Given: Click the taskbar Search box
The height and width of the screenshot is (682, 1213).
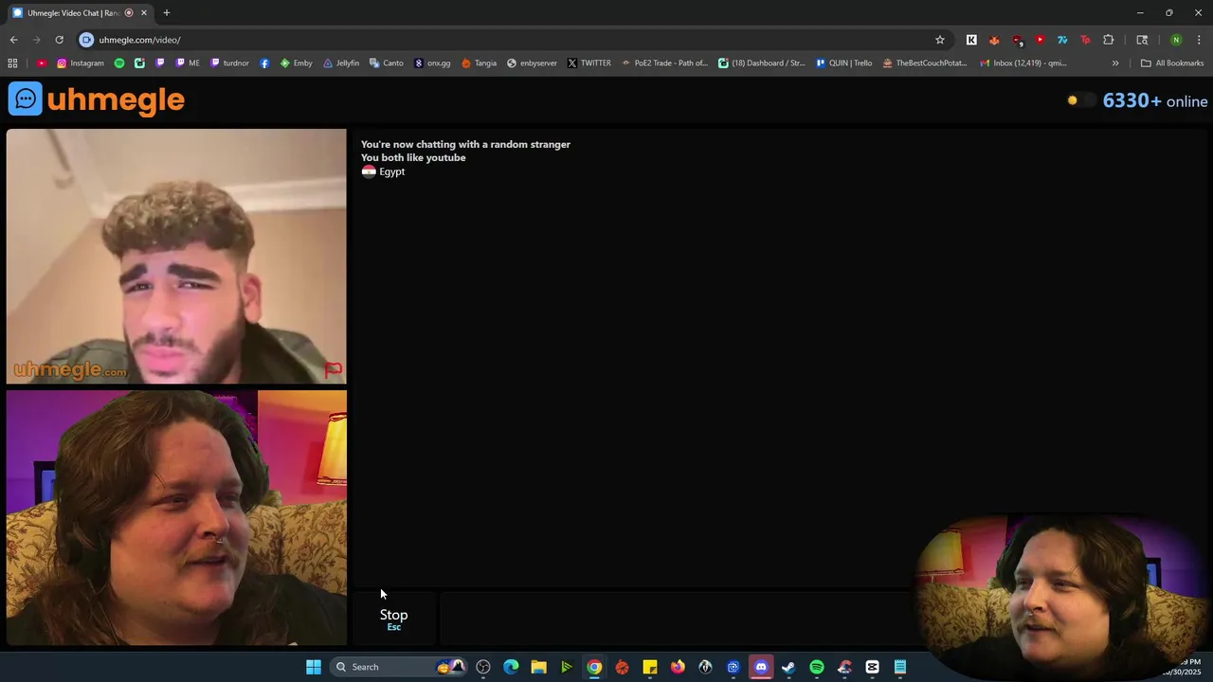Looking at the screenshot, I should pos(398,667).
